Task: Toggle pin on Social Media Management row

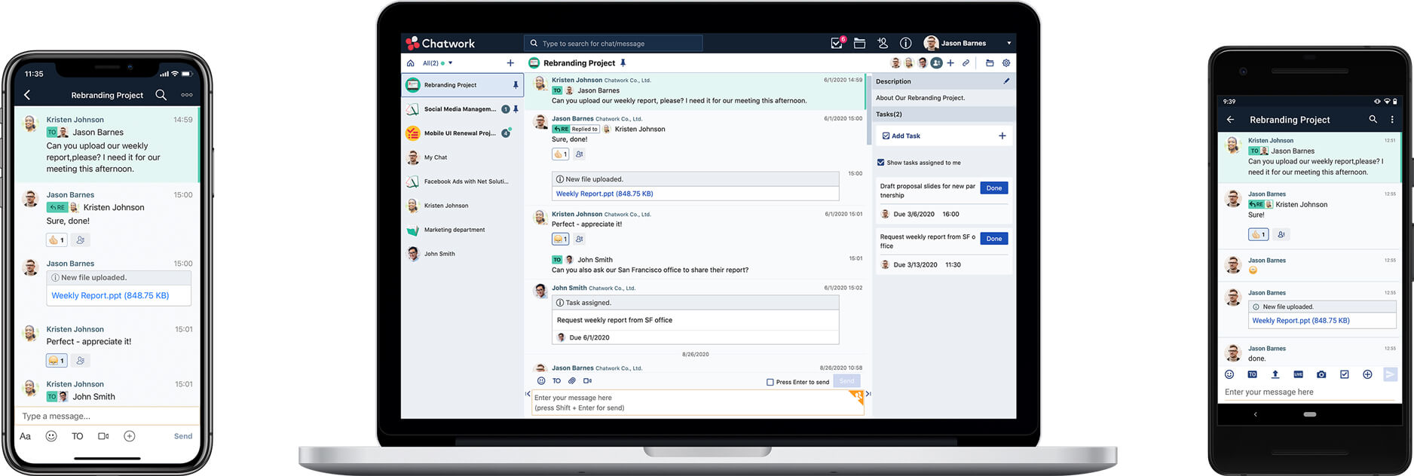Action: tap(516, 109)
